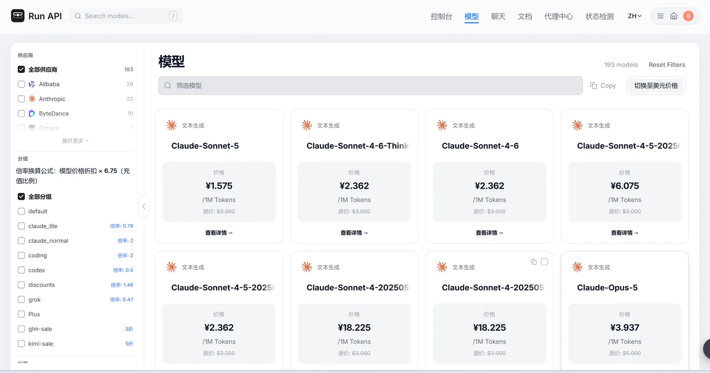Check the grok group checkbox
The width and height of the screenshot is (710, 373).
[x=21, y=299]
